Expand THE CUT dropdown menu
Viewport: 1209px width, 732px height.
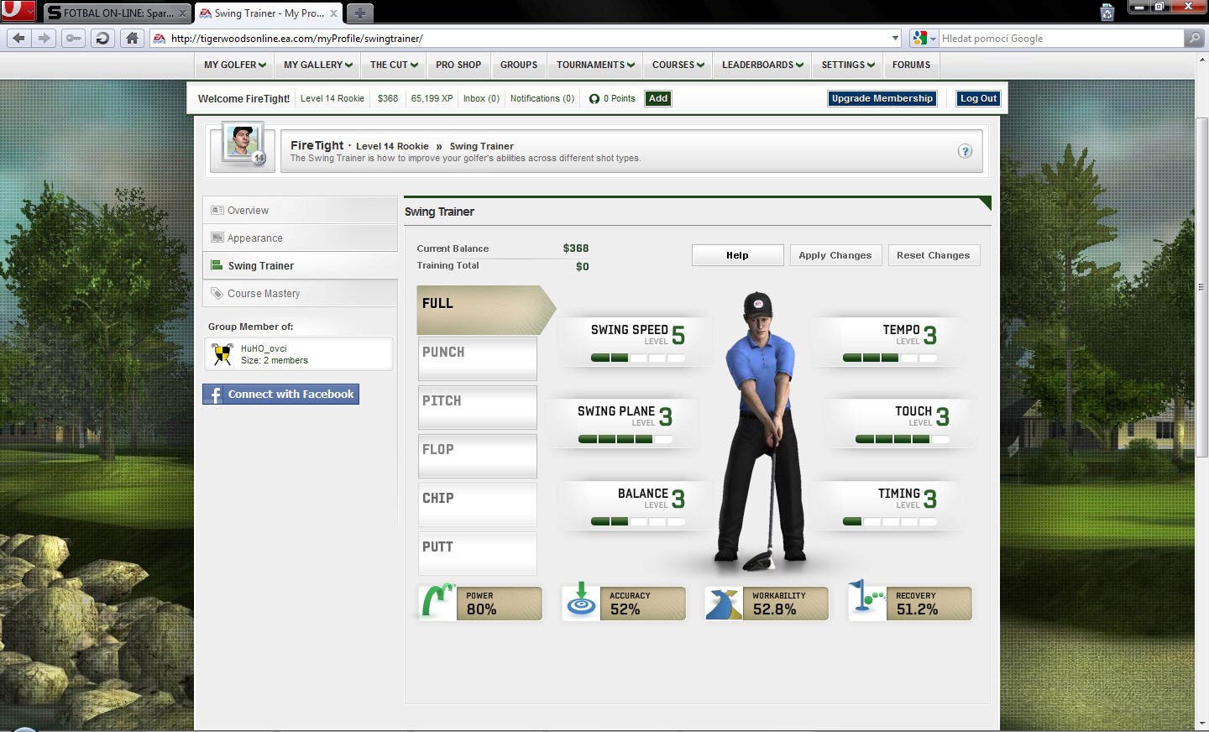click(x=394, y=65)
